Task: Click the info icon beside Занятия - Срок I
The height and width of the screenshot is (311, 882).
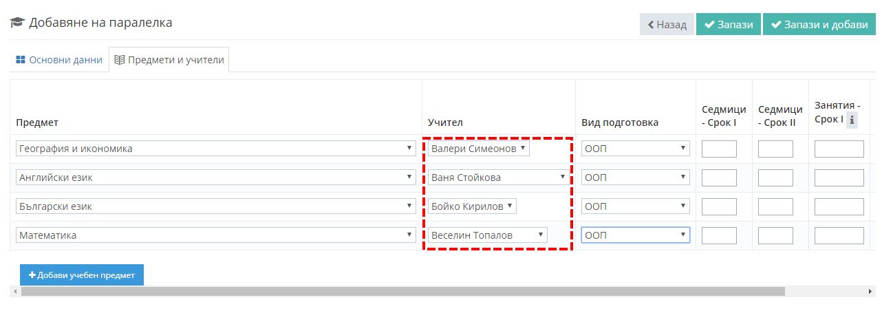Action: (x=852, y=120)
